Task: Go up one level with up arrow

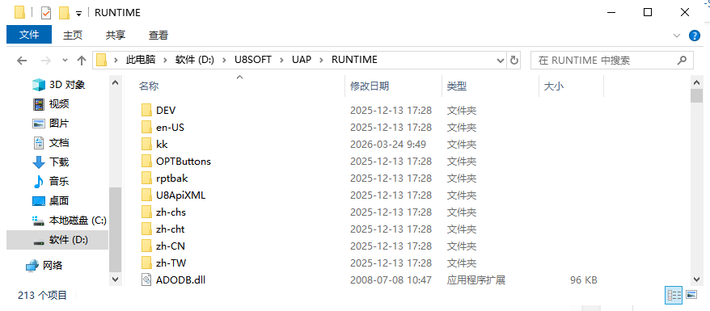Action: 82,60
